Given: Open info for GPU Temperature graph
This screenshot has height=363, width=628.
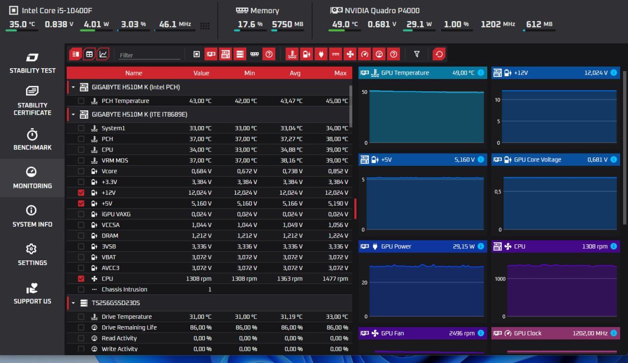Looking at the screenshot, I should point(480,73).
